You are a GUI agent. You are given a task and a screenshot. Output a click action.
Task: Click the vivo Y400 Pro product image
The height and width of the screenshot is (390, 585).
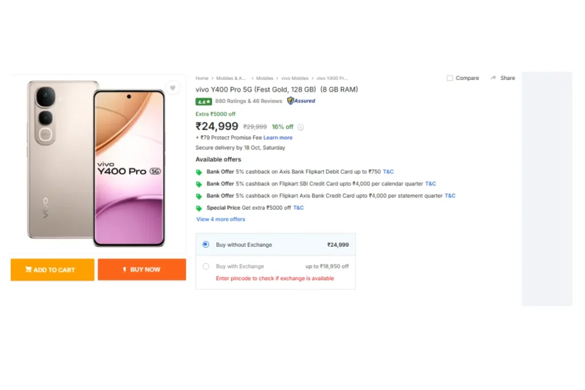[97, 163]
